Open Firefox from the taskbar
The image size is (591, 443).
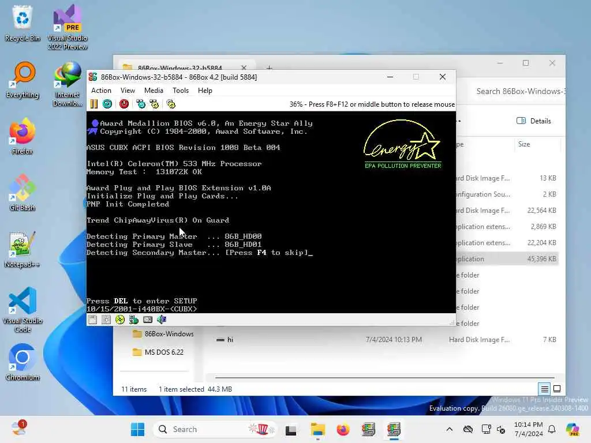343,429
